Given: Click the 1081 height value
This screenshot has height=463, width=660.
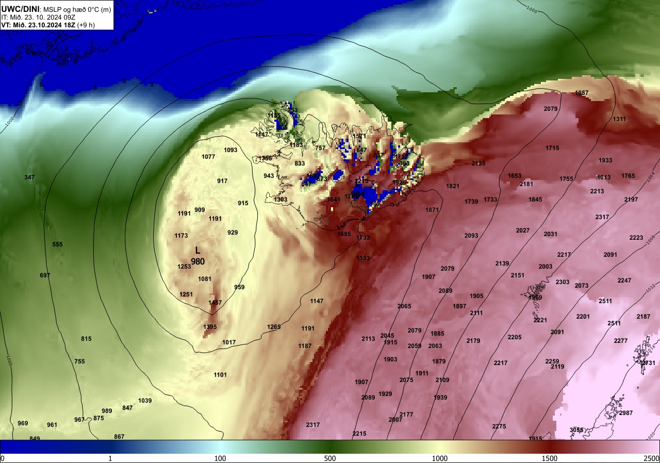Looking at the screenshot, I should tap(205, 279).
